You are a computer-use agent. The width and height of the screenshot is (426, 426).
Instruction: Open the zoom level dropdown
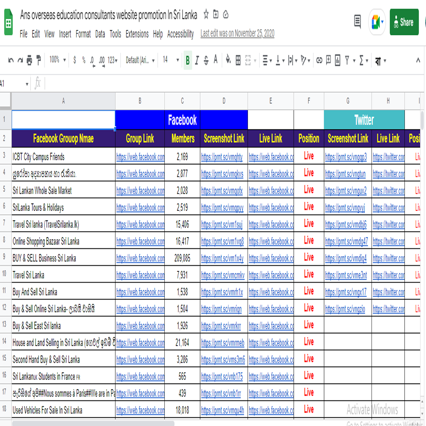tap(57, 59)
